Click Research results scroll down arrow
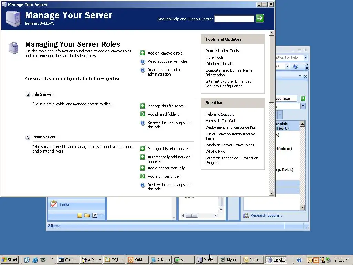Screen dimensions: 353x265 point(303,208)
